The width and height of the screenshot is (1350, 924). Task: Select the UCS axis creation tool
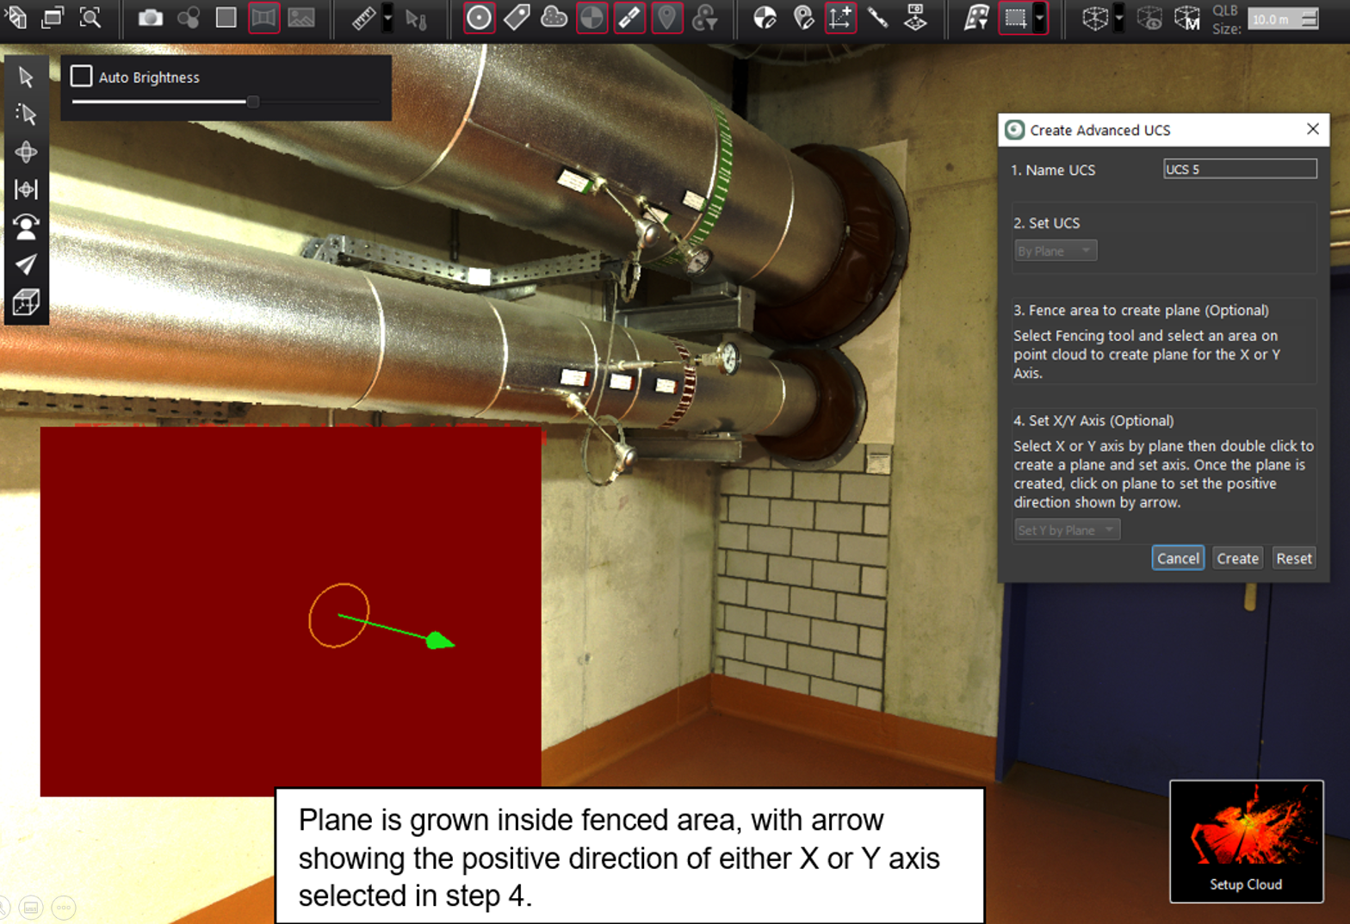coord(839,17)
